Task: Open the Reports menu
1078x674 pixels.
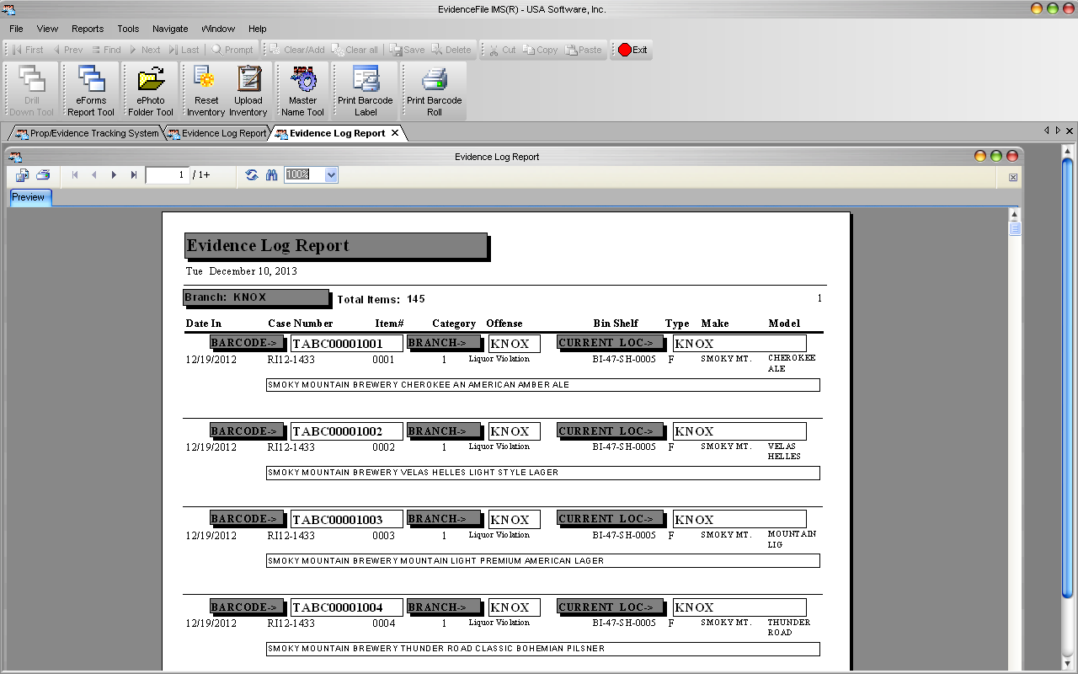Action: [88, 29]
